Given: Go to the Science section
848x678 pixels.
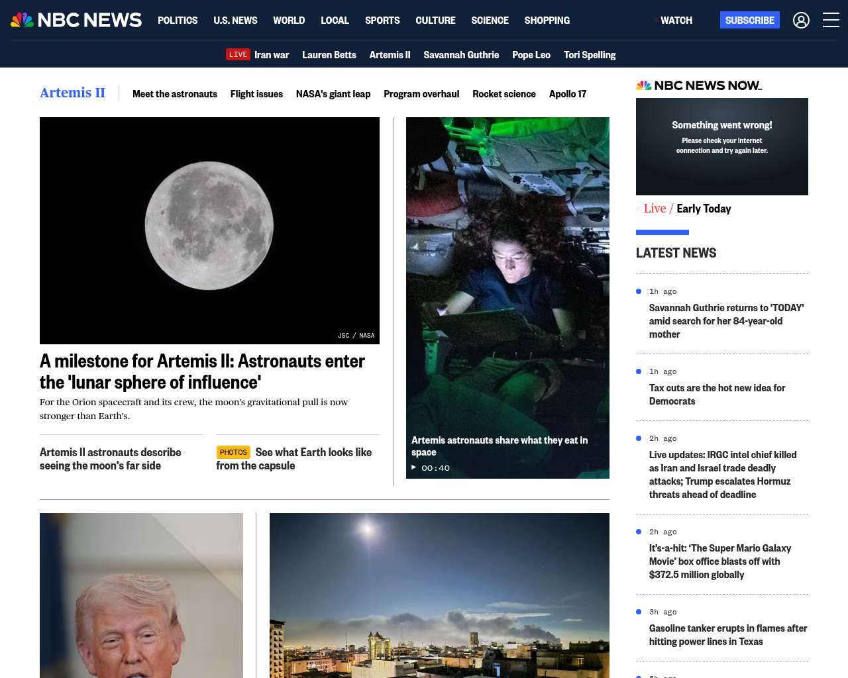Looking at the screenshot, I should click(x=490, y=21).
